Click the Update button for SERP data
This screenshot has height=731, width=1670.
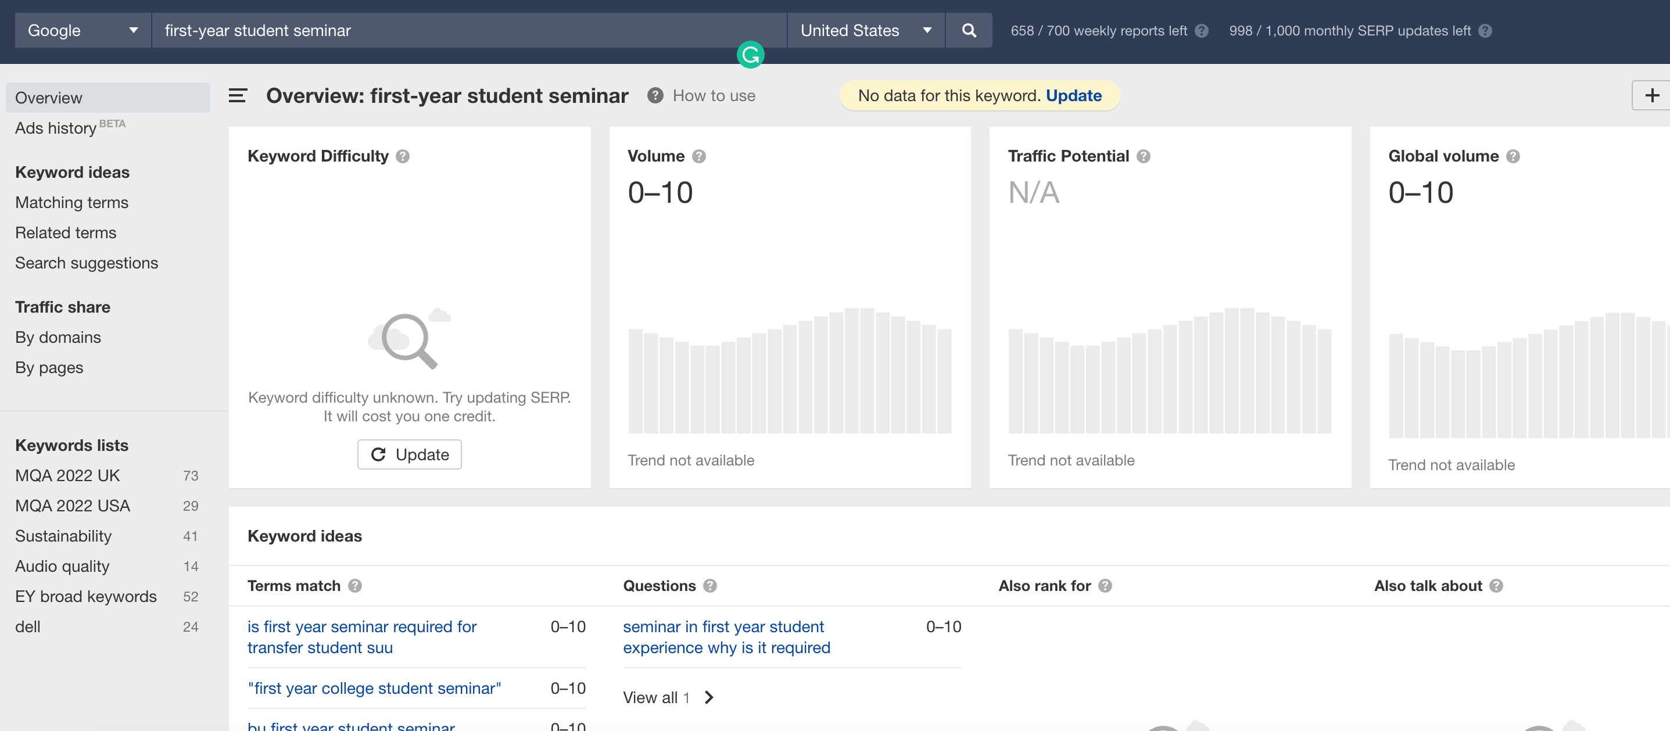click(x=410, y=454)
